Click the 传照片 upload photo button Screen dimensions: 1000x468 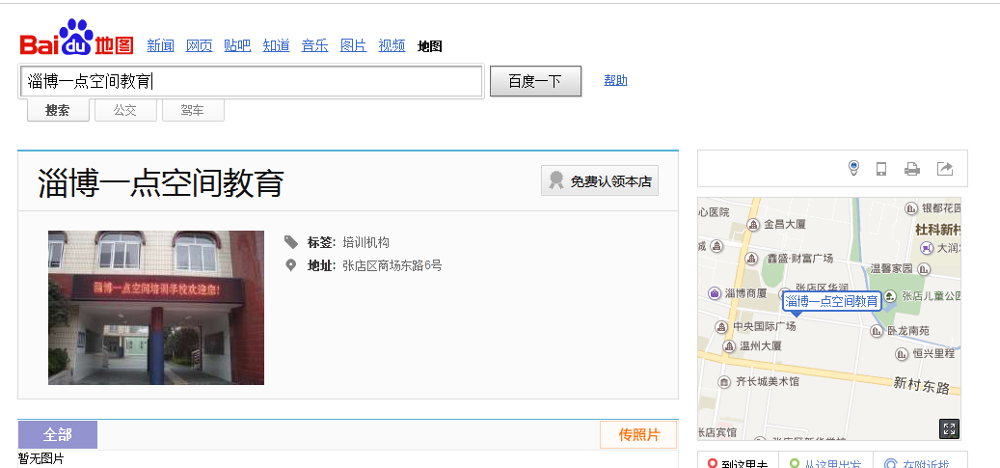(x=638, y=435)
